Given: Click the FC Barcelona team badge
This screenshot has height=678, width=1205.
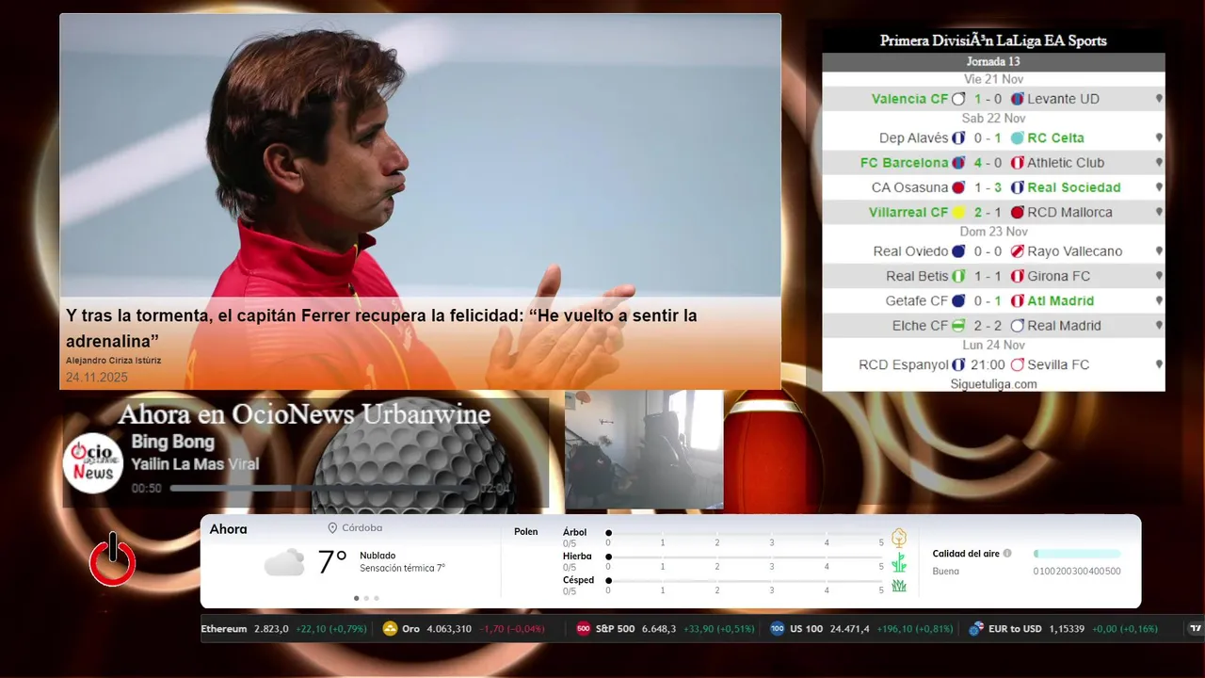Looking at the screenshot, I should [x=958, y=163].
